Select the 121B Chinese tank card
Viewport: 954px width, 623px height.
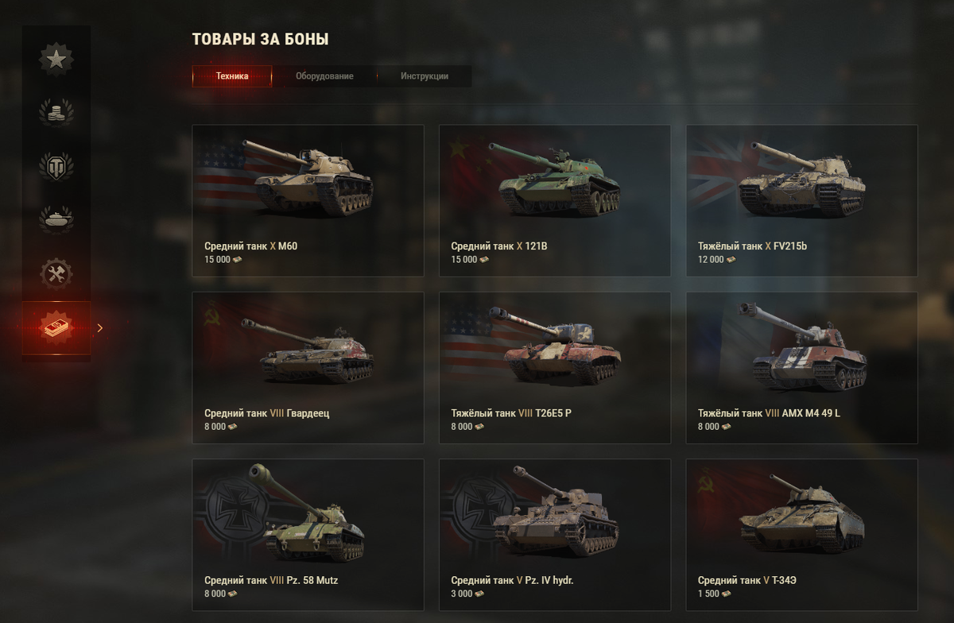tap(555, 200)
